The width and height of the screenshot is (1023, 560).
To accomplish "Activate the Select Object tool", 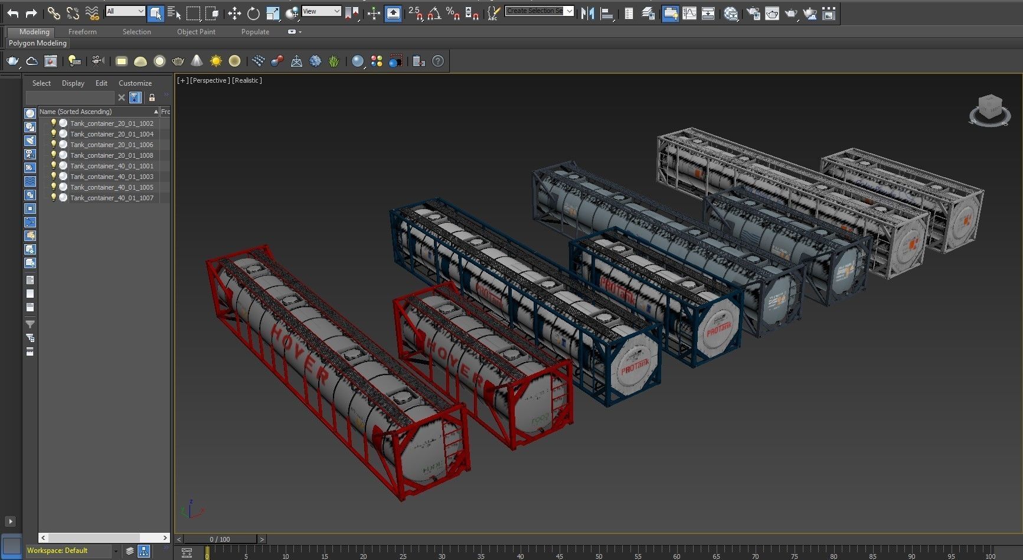I will (x=155, y=13).
